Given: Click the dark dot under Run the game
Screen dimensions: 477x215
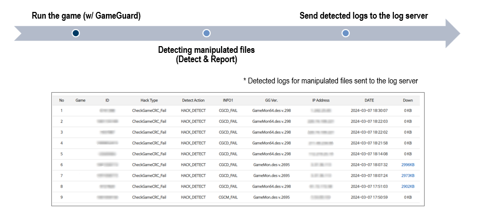Looking at the screenshot, I should [76, 33].
